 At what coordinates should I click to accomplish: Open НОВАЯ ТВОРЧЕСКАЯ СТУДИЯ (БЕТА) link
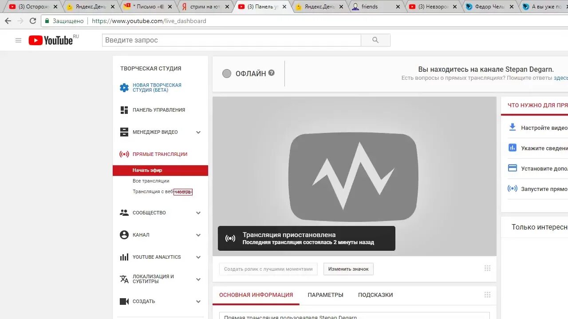157,88
